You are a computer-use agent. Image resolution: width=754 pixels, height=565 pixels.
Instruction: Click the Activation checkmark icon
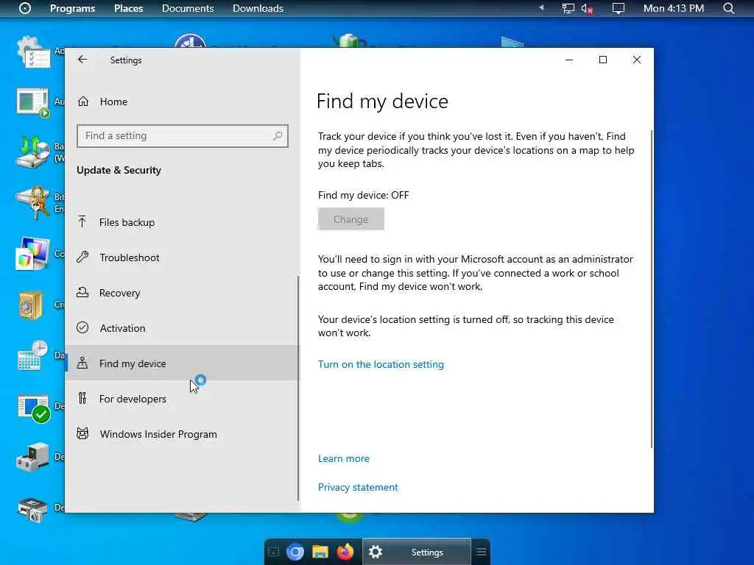(x=82, y=327)
